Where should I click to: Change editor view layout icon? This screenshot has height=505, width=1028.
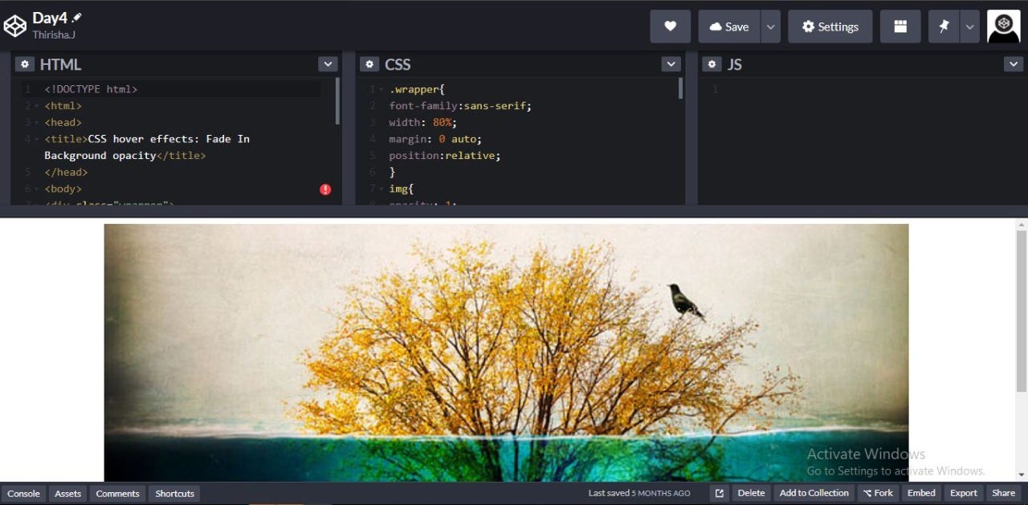(x=900, y=26)
